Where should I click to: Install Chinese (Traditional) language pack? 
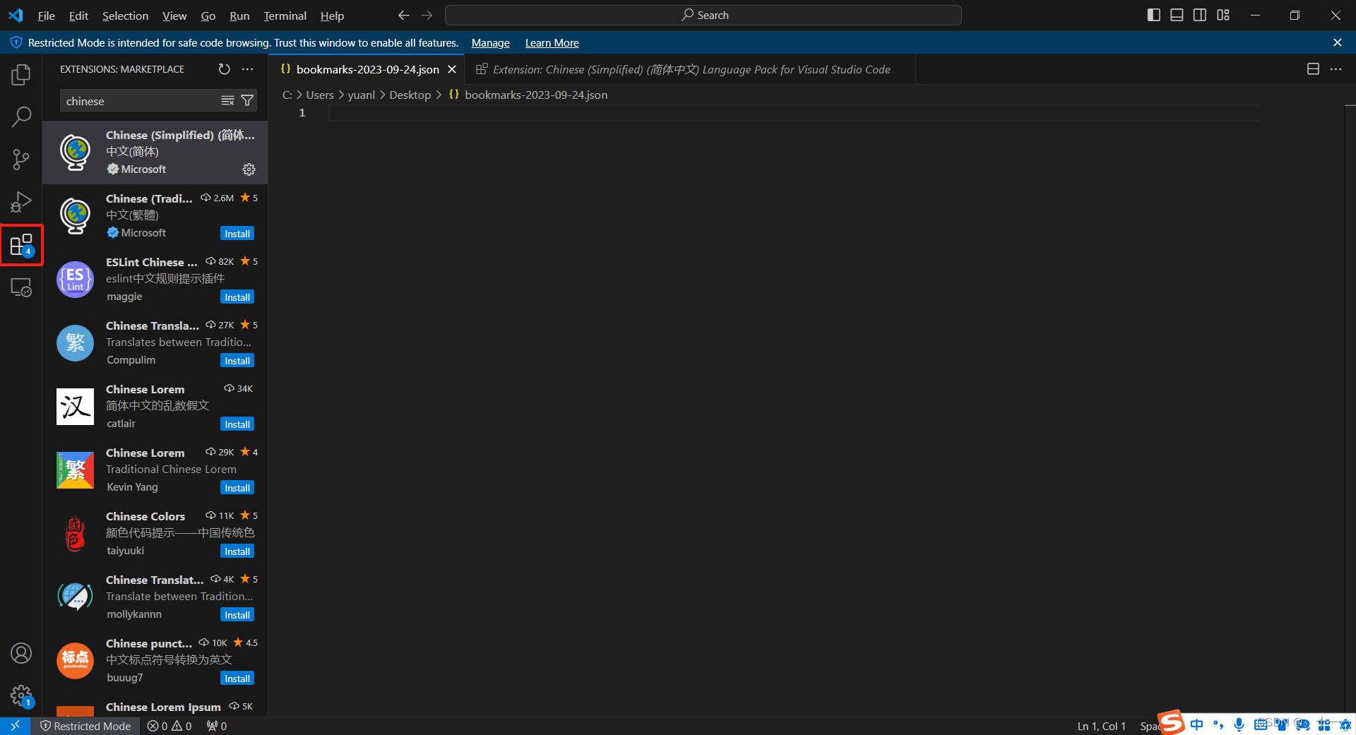[237, 234]
